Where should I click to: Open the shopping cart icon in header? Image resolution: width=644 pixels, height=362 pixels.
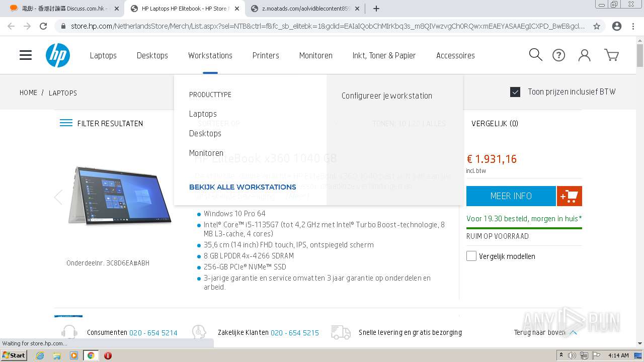[611, 55]
